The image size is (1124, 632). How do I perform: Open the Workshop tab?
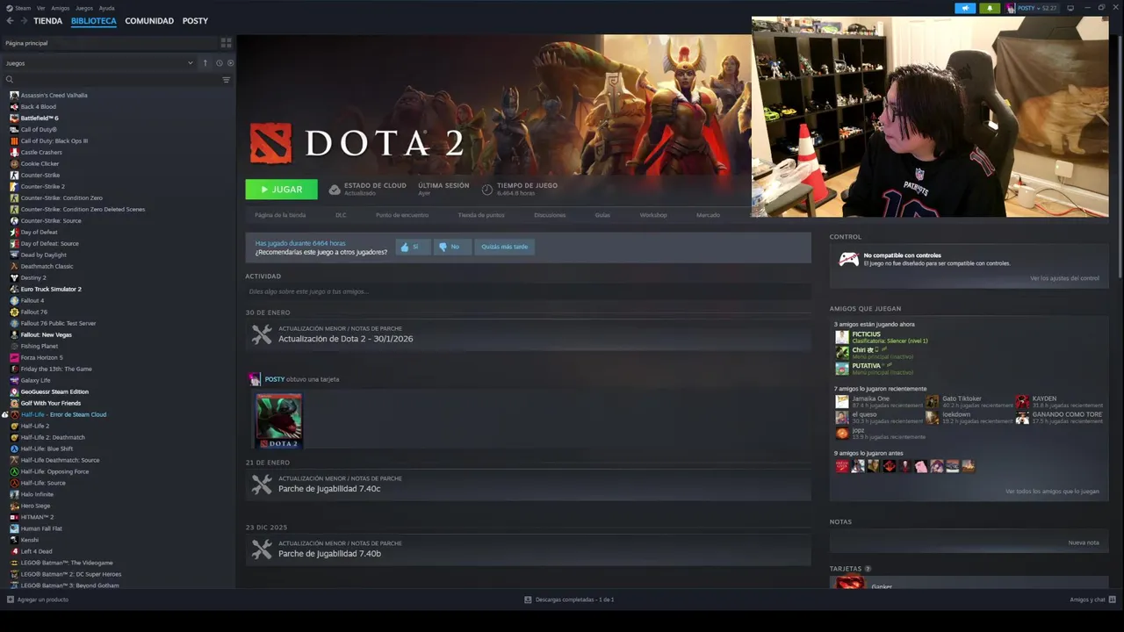tap(653, 215)
